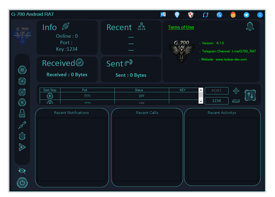Screen dimensions: 275x197
Task: Open the Terms of Use link
Action: pyautogui.click(x=181, y=27)
